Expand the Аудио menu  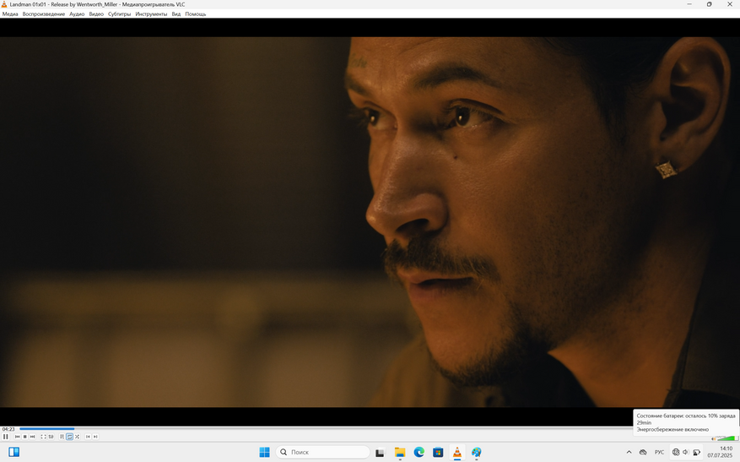pos(77,14)
